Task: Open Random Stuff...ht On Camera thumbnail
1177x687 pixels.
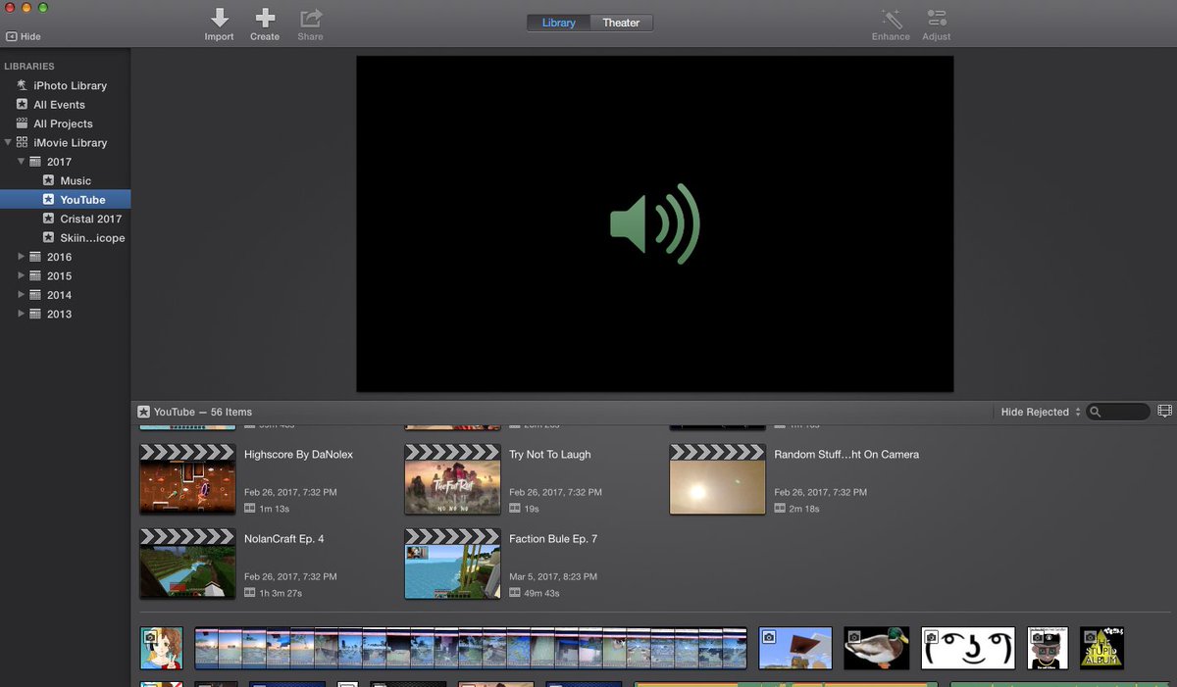Action: click(717, 479)
